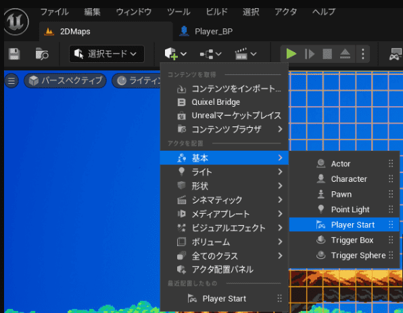Click the Browse content folder icon
403x313 pixels.
[42, 54]
